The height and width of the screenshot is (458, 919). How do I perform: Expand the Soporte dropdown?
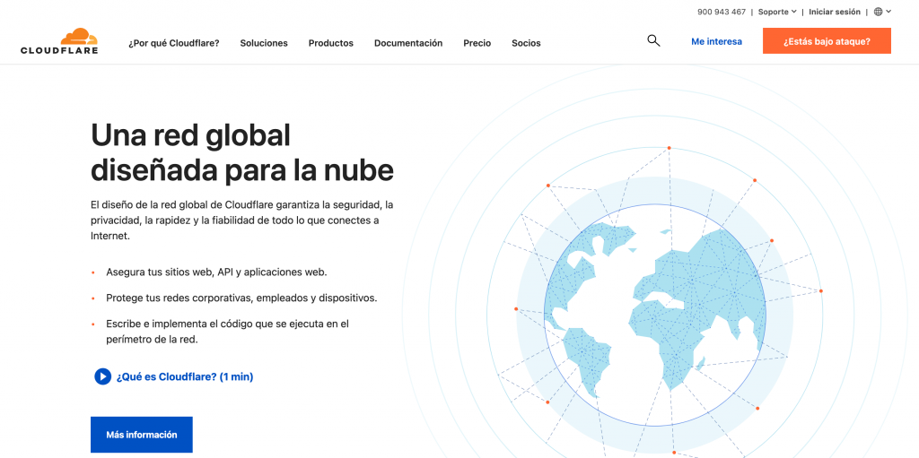pyautogui.click(x=776, y=12)
